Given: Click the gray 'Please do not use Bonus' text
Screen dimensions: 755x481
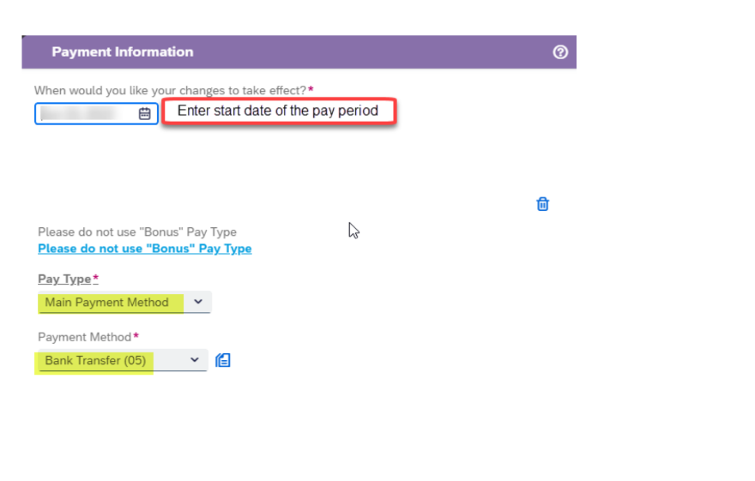Looking at the screenshot, I should point(136,231).
